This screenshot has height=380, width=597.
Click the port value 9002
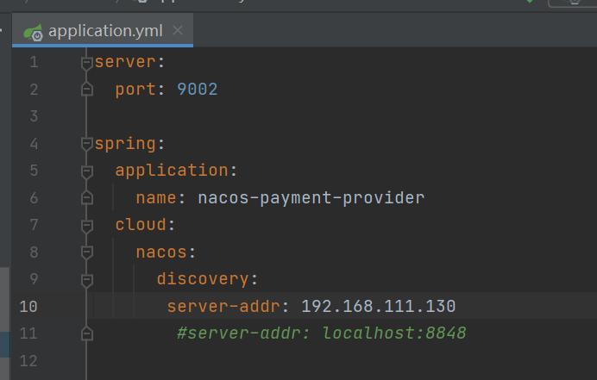pos(198,90)
